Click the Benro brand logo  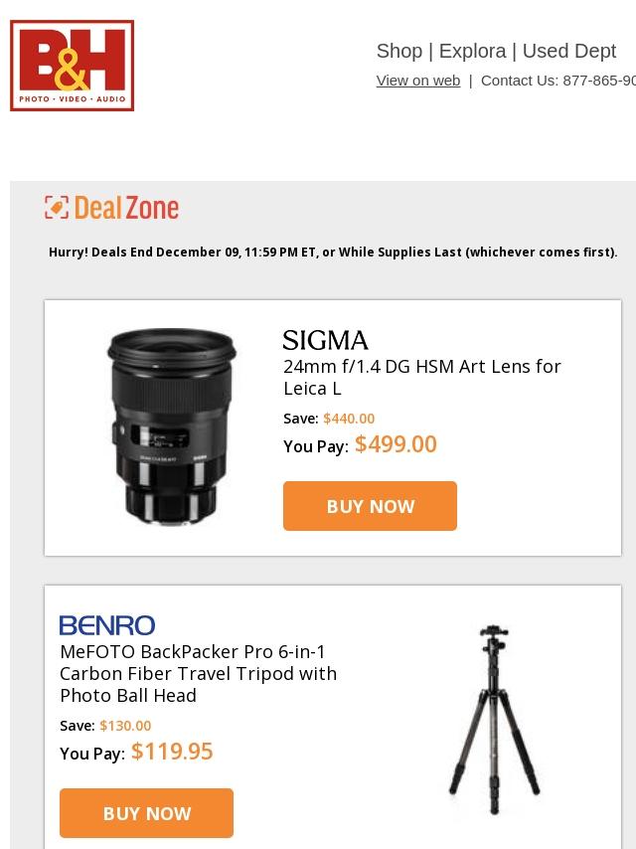107,625
